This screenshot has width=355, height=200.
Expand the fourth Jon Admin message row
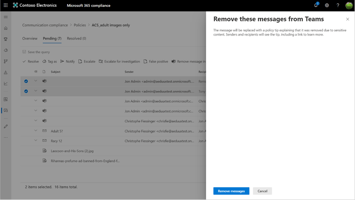click(x=36, y=110)
